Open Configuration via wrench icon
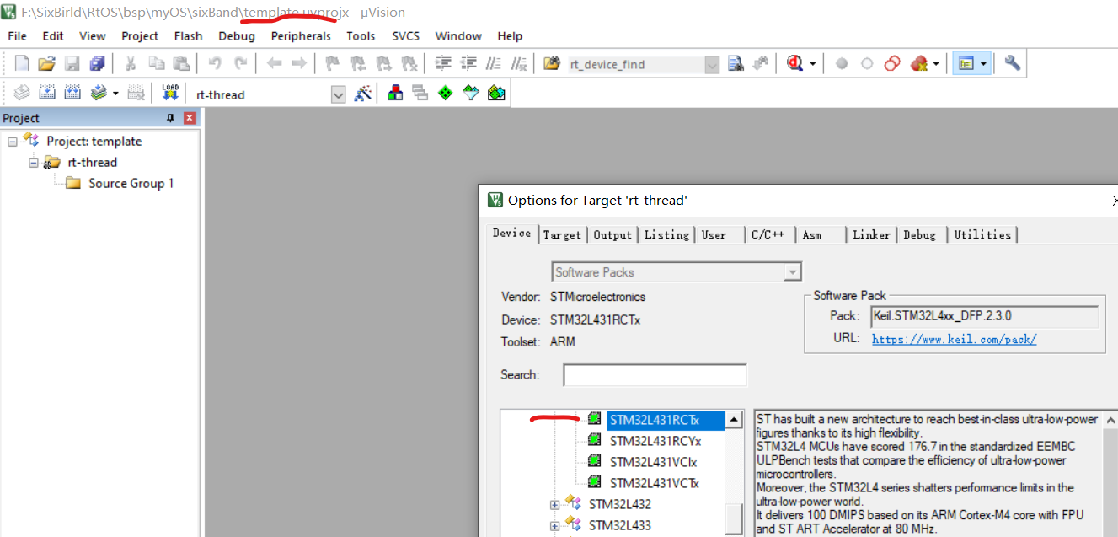The width and height of the screenshot is (1118, 537). pyautogui.click(x=1012, y=63)
